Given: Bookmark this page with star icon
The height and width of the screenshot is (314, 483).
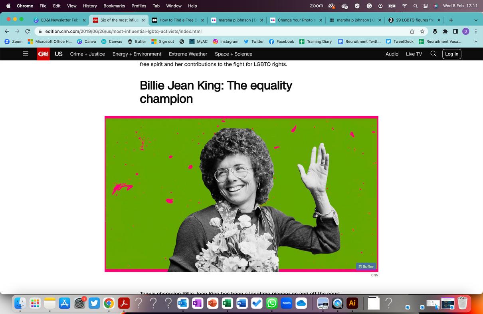Looking at the screenshot, I should [422, 31].
